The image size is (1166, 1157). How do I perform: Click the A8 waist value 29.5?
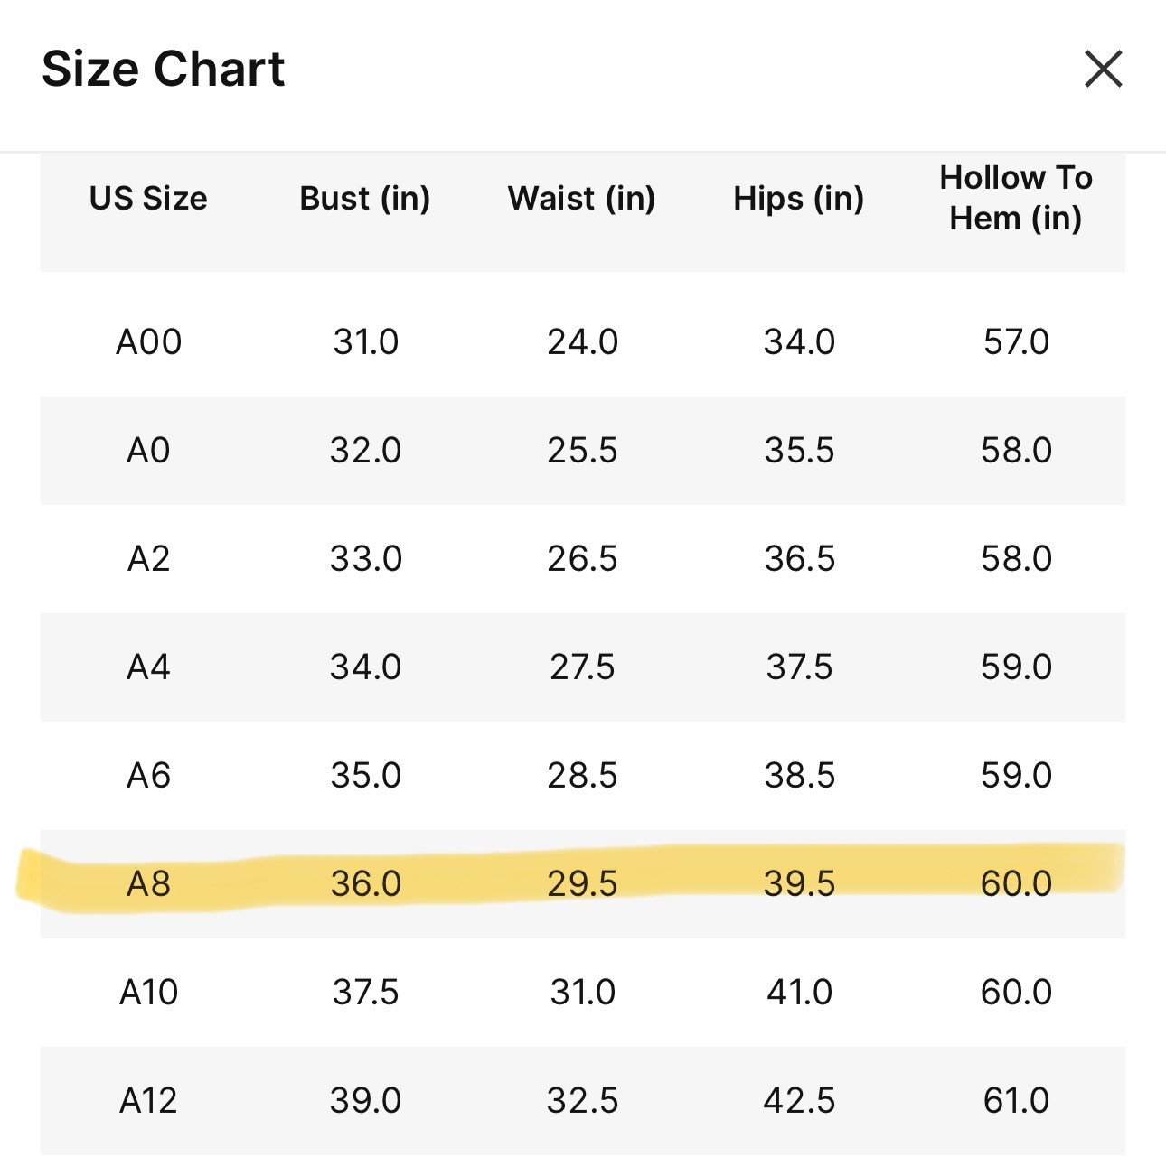[x=582, y=884]
